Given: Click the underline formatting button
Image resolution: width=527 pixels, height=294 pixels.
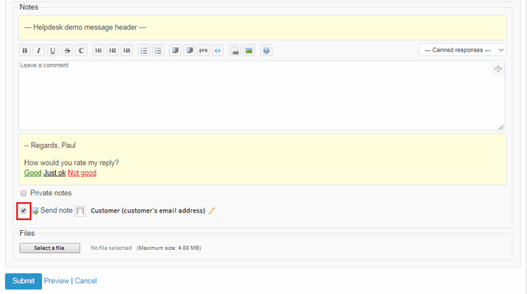Looking at the screenshot, I should [x=52, y=51].
